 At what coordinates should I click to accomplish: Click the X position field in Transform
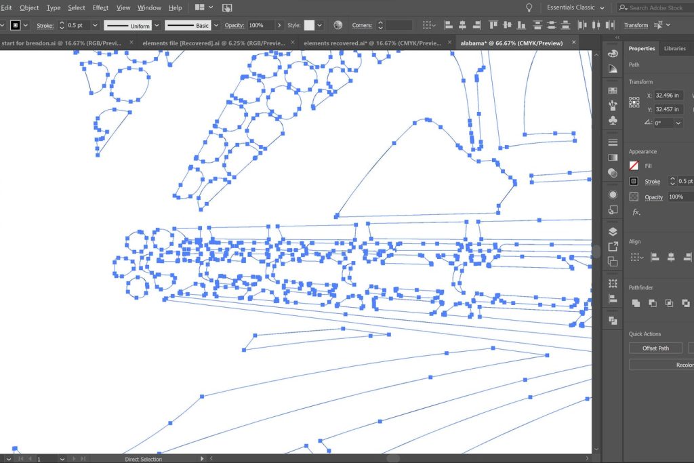click(669, 95)
